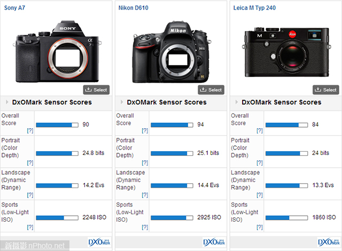Click the Sony A7 camera image
This screenshot has height=251, width=342.
(57, 51)
